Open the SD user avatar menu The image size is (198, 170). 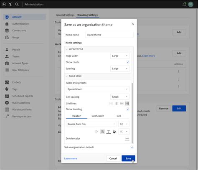click(190, 4)
